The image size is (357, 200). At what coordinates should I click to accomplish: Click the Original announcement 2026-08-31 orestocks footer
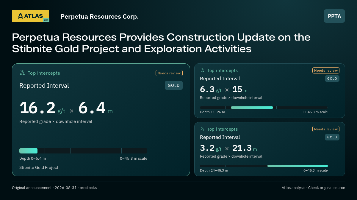tap(54, 188)
